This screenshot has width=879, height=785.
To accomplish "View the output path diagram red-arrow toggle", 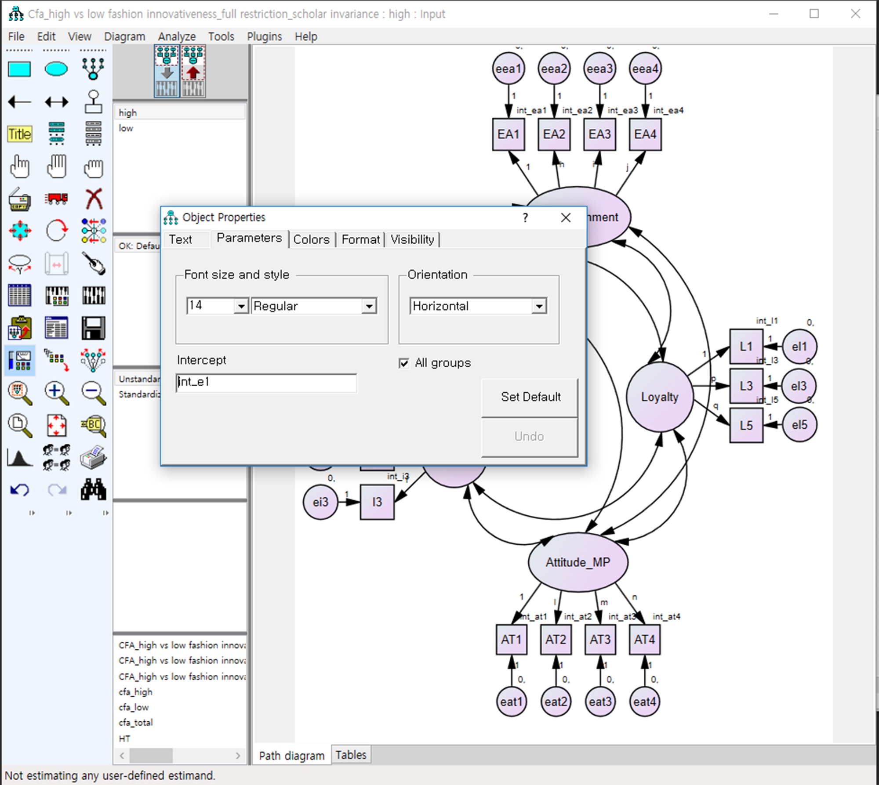I will point(193,71).
